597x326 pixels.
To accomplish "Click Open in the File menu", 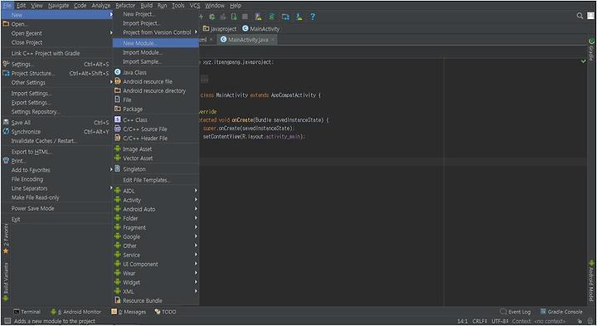I will 57,24.
